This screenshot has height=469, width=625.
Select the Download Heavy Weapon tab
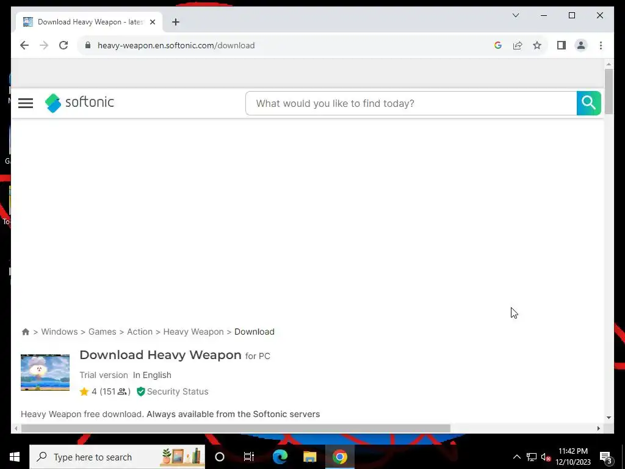click(x=90, y=22)
